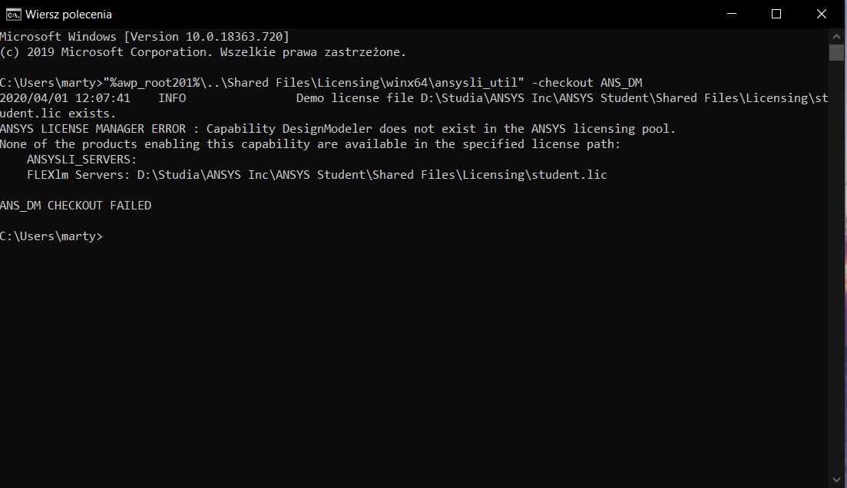Click on ANS_DM CHECKOUT FAILED text
847x488 pixels.
coord(75,206)
